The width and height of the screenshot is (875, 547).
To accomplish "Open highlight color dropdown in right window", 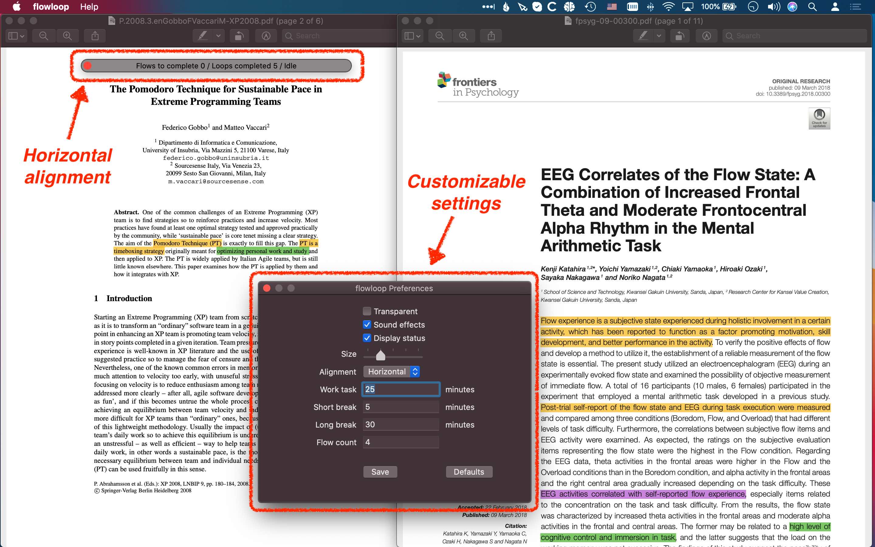I will pyautogui.click(x=659, y=36).
